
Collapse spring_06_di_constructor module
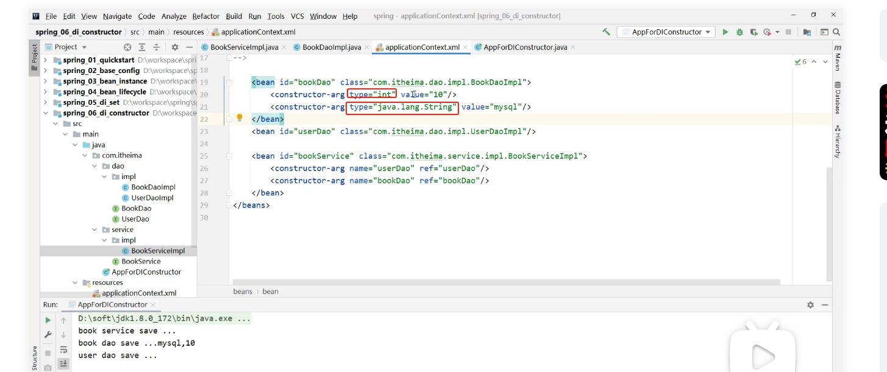[x=46, y=113]
